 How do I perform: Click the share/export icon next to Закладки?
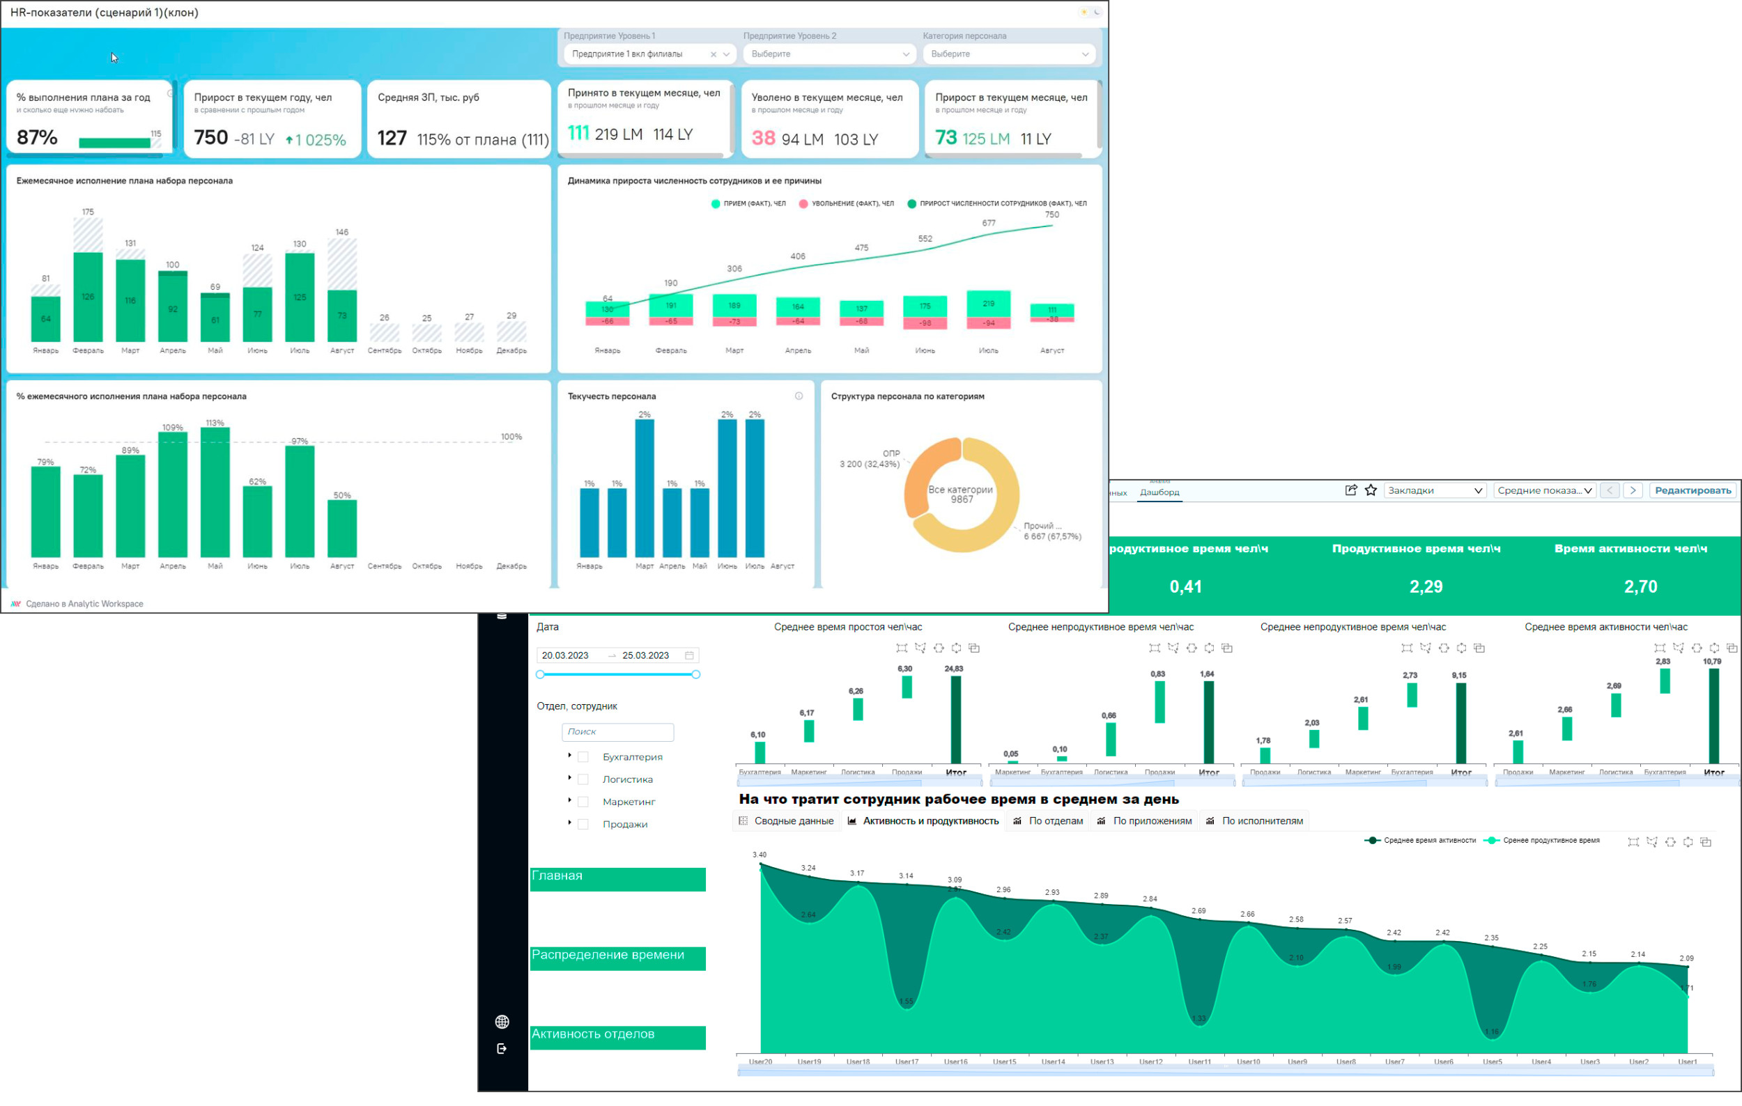pos(1350,490)
